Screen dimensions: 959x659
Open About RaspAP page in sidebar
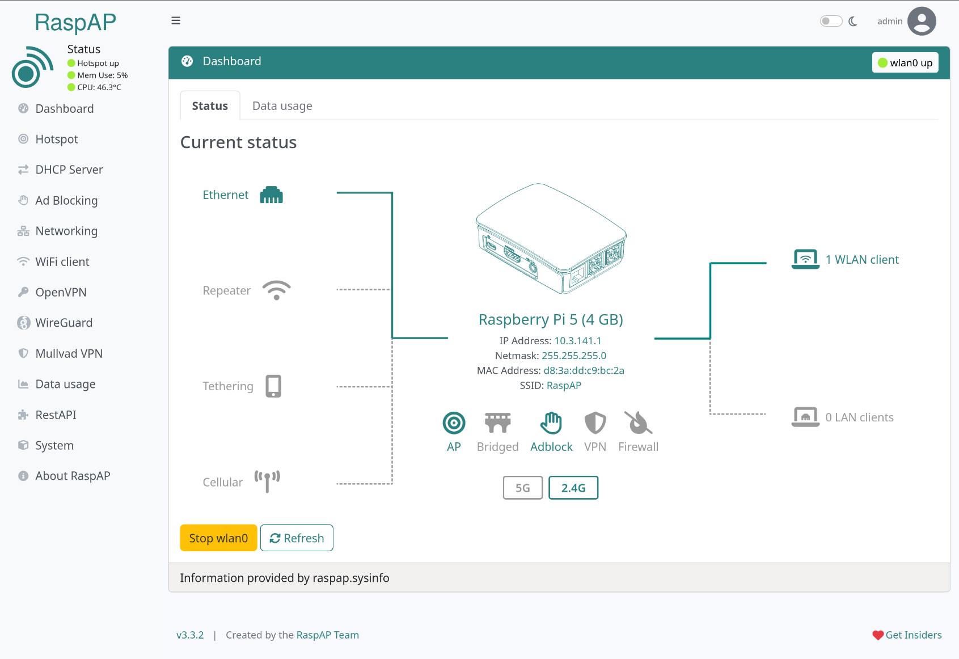point(73,476)
